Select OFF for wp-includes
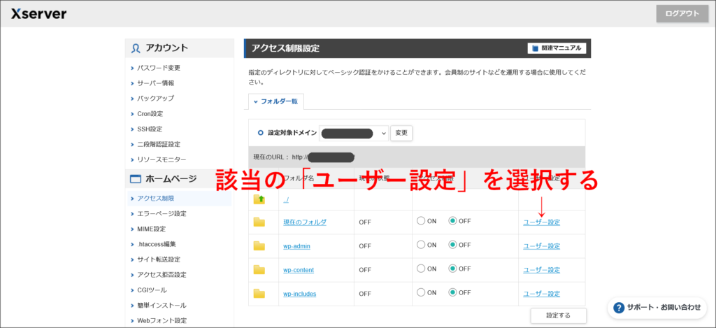Viewport: 716px width, 328px height. point(452,292)
